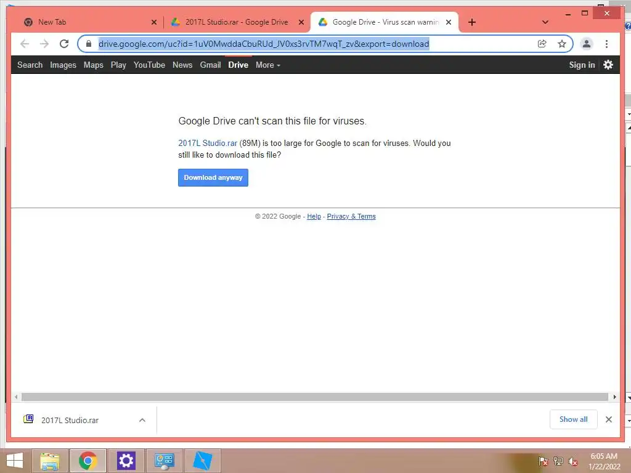Open the purple gear app in taskbar
Screen dimensions: 631x473
tap(126, 461)
